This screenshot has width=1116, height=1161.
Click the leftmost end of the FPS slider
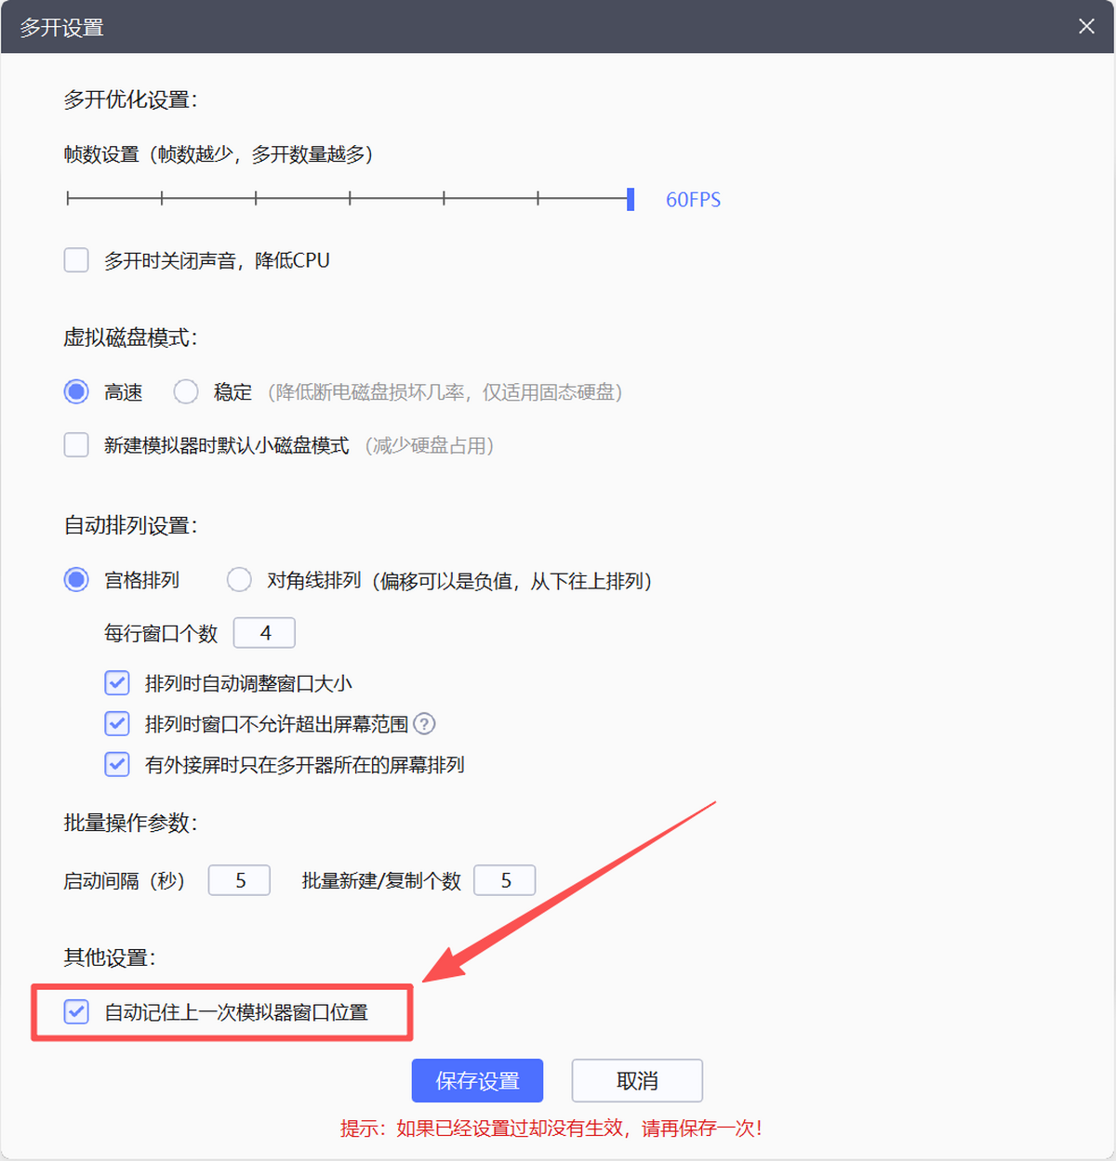tap(69, 198)
